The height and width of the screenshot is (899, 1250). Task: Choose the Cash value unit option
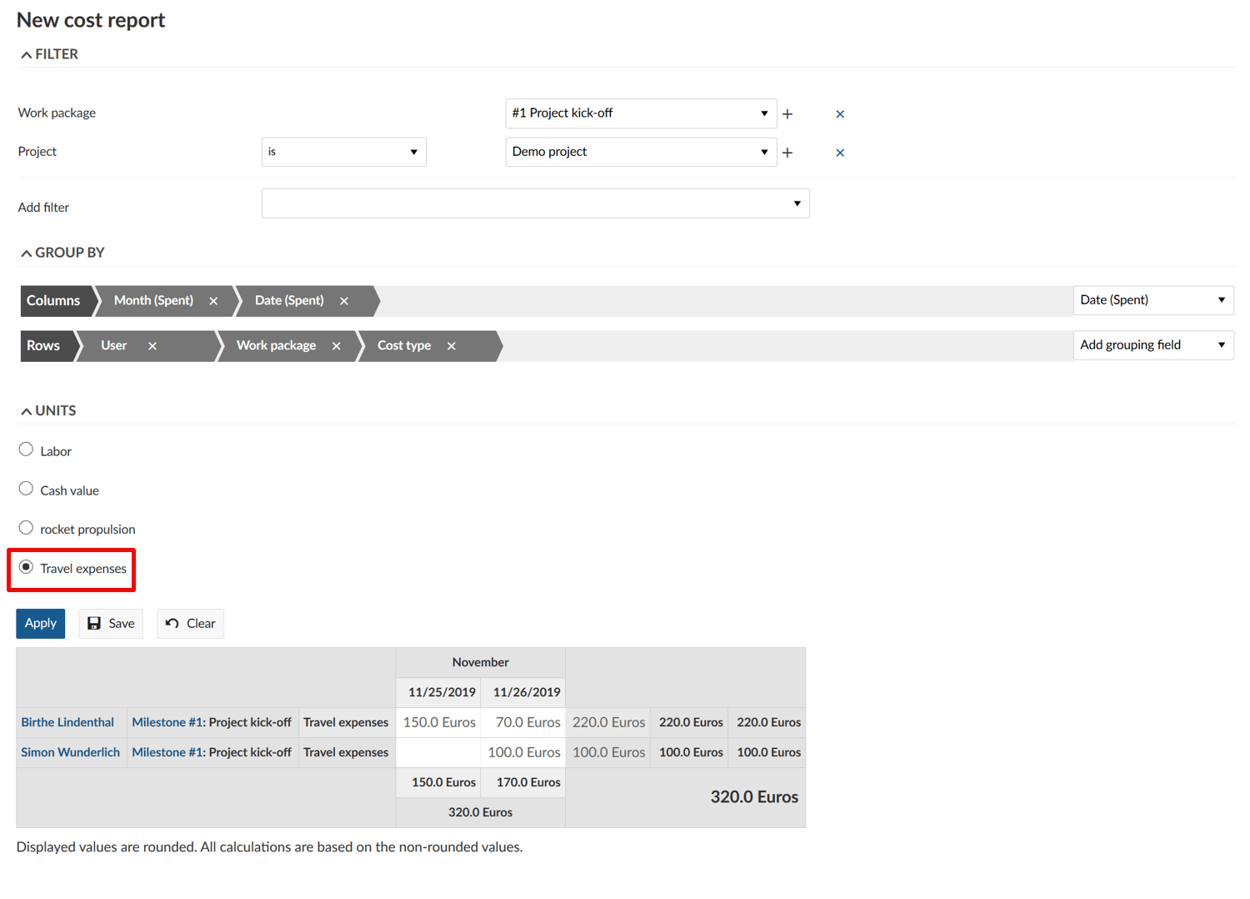pyautogui.click(x=27, y=490)
